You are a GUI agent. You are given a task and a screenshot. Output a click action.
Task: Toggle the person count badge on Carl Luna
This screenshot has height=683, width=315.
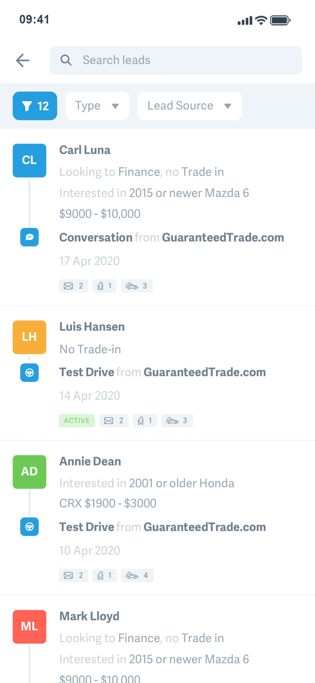coord(105,286)
